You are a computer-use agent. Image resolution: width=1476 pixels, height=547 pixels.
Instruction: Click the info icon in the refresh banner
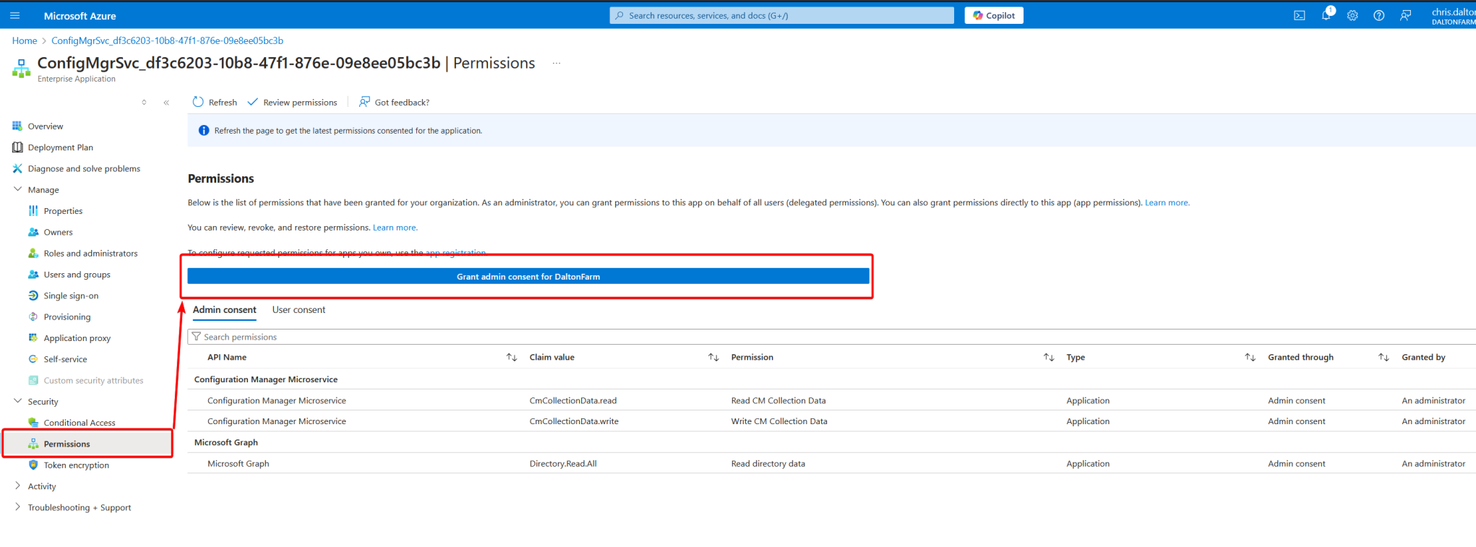[204, 131]
